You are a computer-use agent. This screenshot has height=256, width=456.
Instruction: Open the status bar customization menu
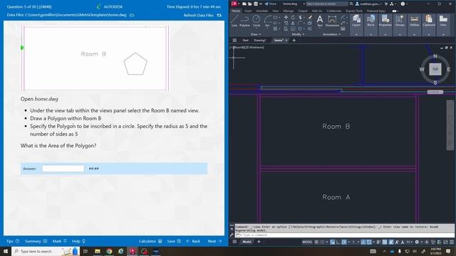pos(452,242)
